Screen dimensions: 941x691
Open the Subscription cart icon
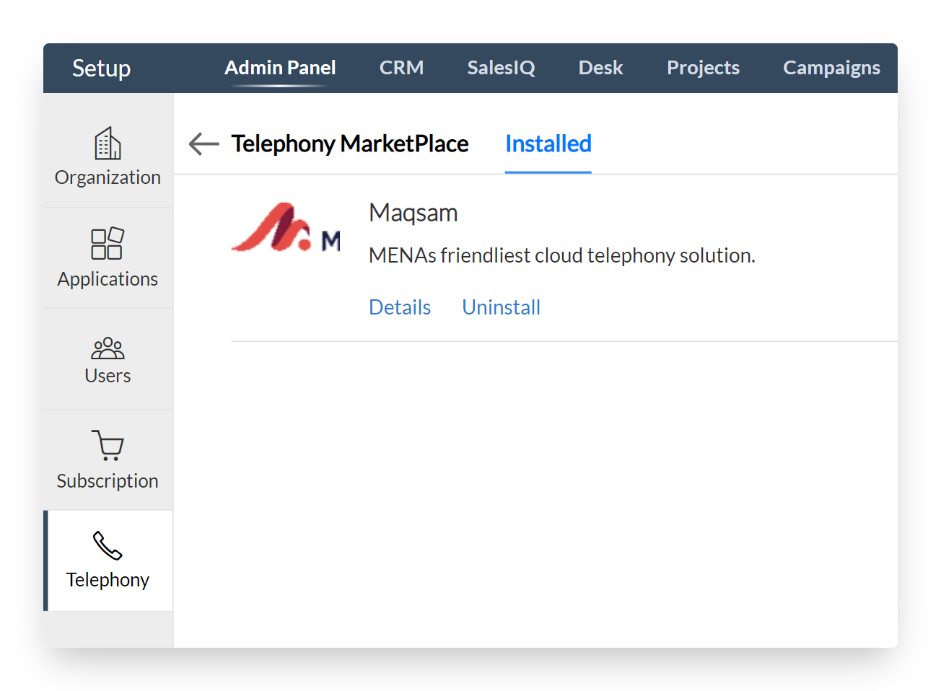point(108,445)
